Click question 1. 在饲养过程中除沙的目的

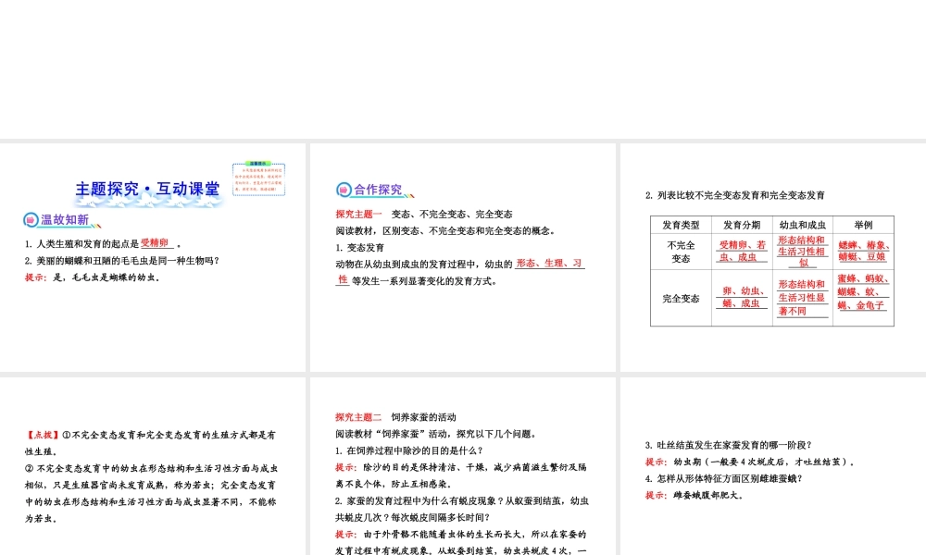pyautogui.click(x=408, y=450)
